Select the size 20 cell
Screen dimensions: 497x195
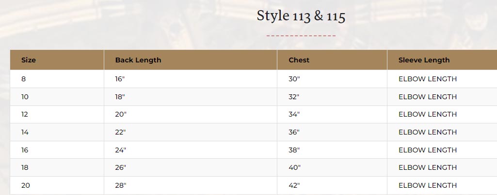(25, 185)
